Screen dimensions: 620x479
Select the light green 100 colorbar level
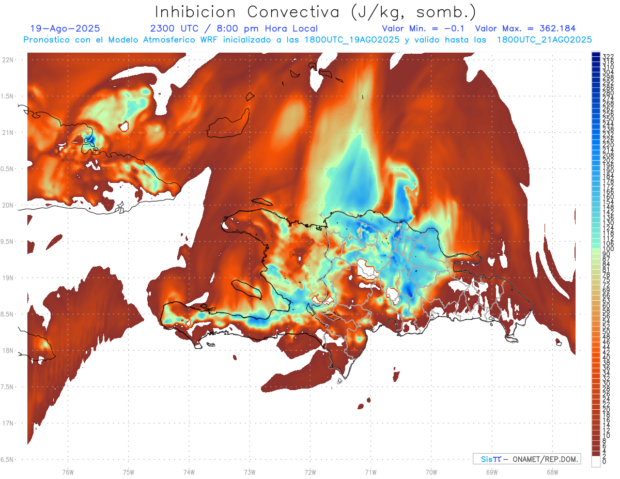596,249
